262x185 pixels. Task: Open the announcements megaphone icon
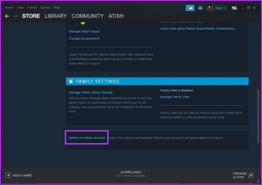coord(190,8)
